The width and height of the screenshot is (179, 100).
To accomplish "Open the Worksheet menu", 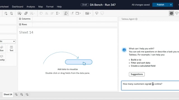I will point(4,7).
